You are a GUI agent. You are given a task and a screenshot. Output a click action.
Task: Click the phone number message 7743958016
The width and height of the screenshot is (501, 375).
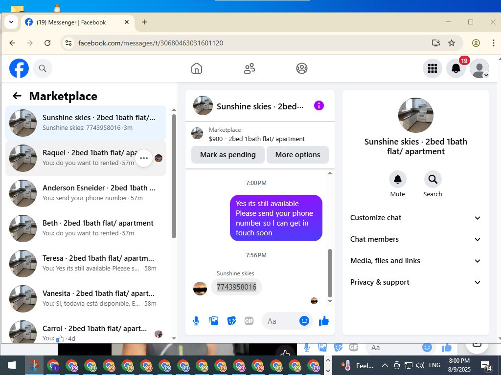tap(236, 287)
